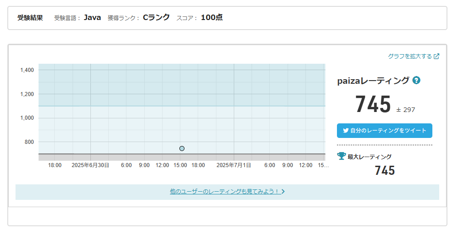Click the 2025年6月30日 date label on the axis
This screenshot has height=234, width=452.
[90, 165]
